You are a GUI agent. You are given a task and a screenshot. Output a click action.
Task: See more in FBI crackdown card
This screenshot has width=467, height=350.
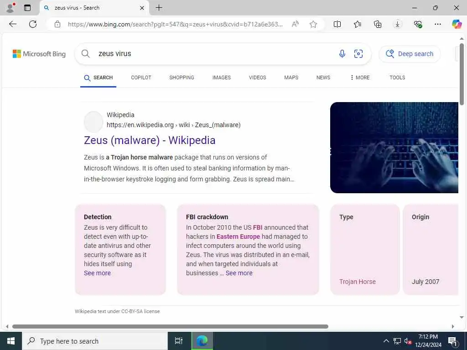239,273
